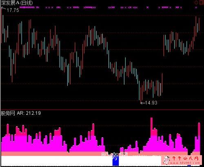Click the 14.93 low price label
The height and width of the screenshot is (167, 204).
[x=151, y=103]
